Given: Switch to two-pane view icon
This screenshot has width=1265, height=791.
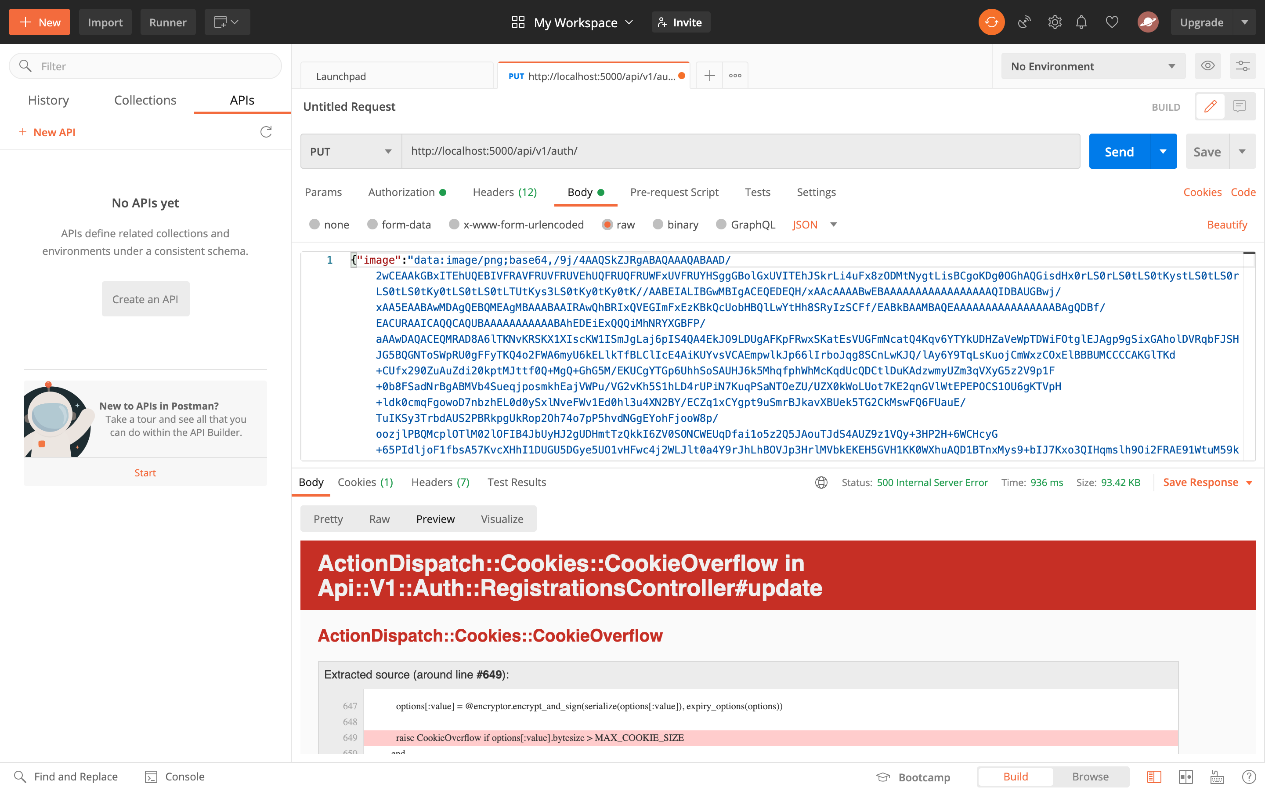Looking at the screenshot, I should coord(1185,777).
